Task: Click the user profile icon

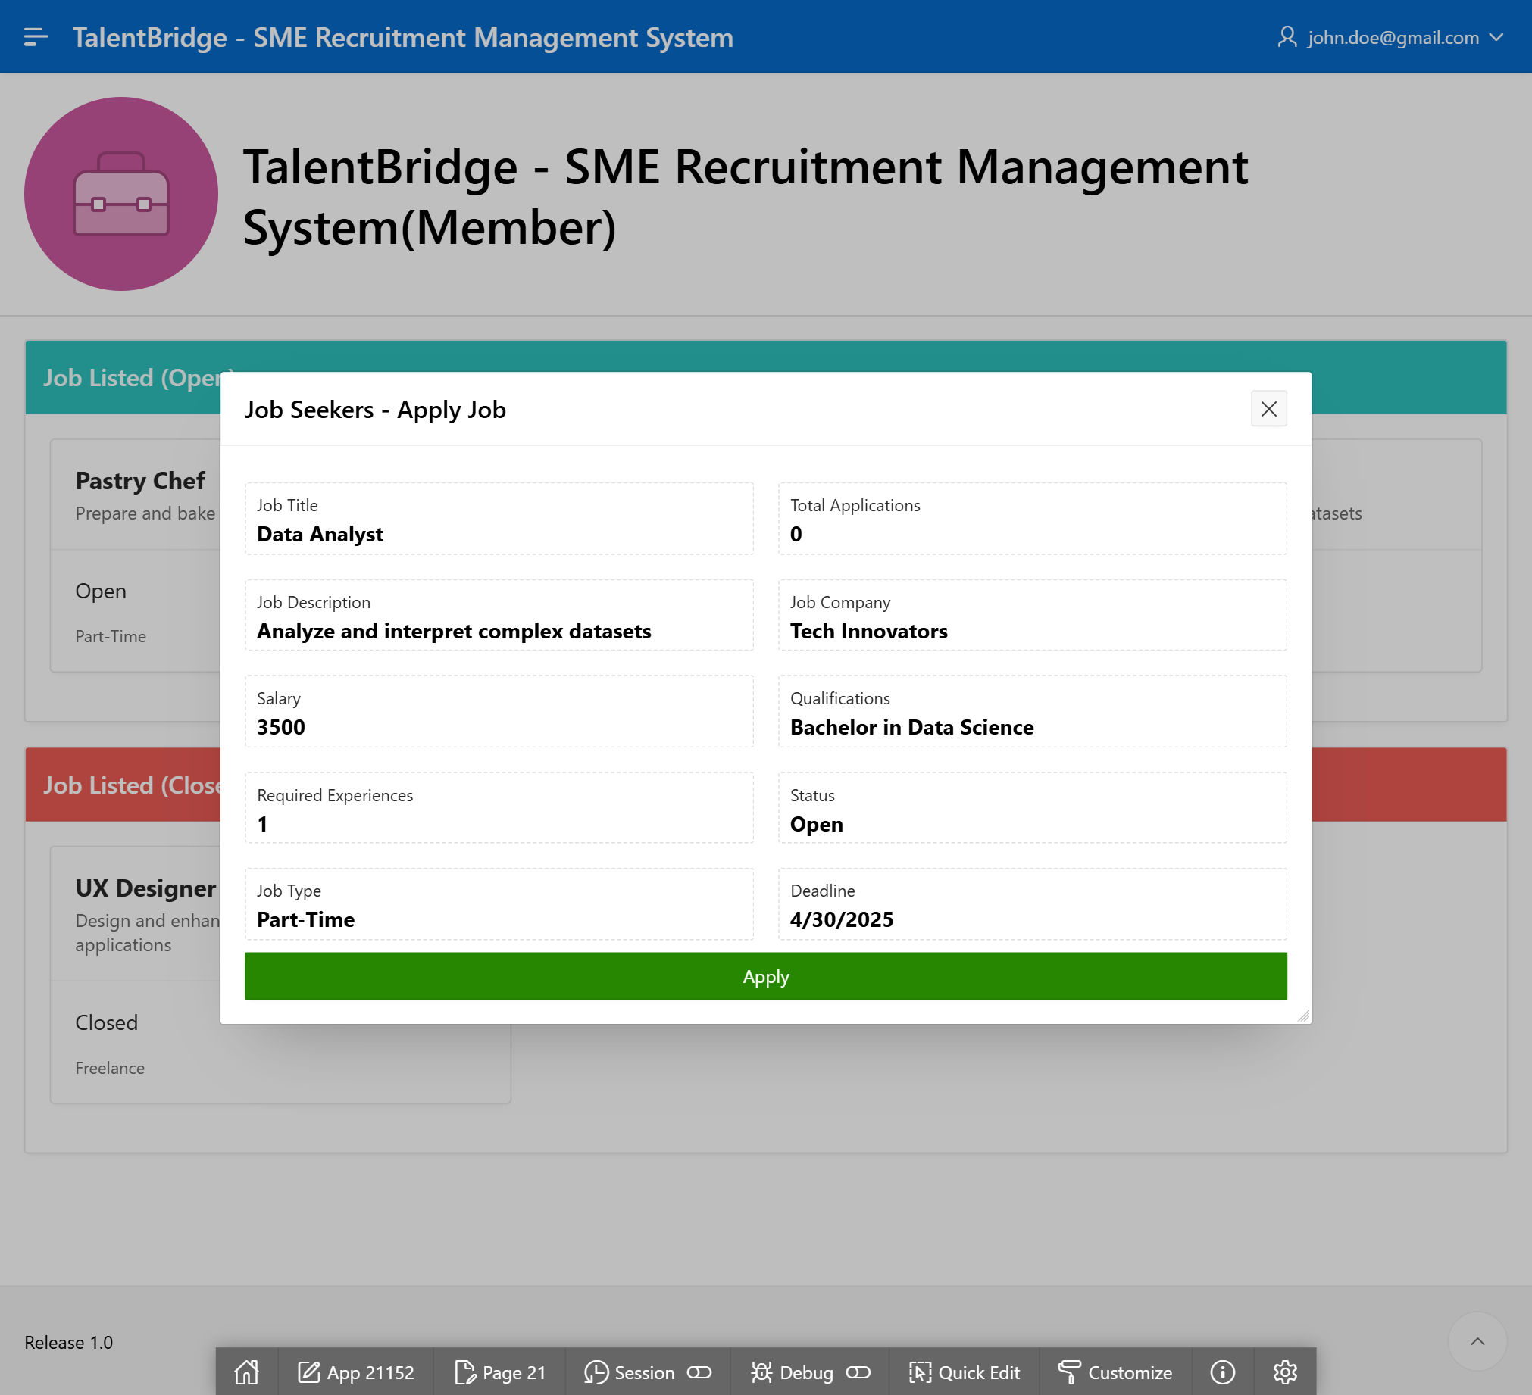Action: tap(1287, 36)
